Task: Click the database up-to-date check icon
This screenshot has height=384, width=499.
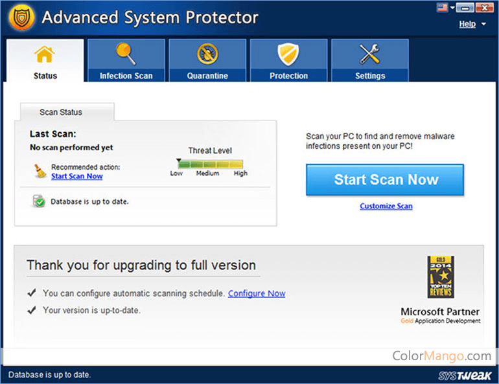Action: pos(39,201)
